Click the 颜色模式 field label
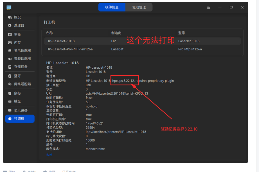Screen dimensions: 259x172 (x=53, y=149)
